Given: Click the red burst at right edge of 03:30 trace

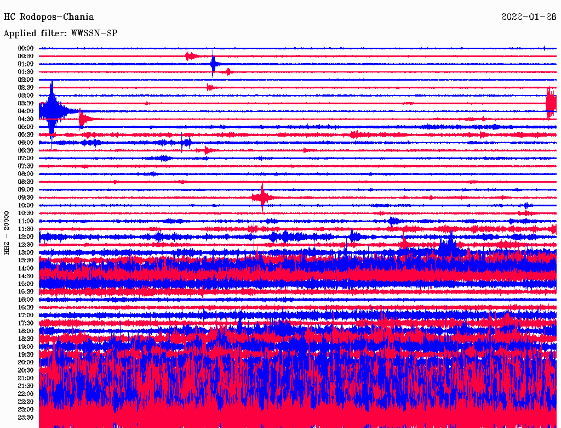Looking at the screenshot, I should pyautogui.click(x=550, y=103).
